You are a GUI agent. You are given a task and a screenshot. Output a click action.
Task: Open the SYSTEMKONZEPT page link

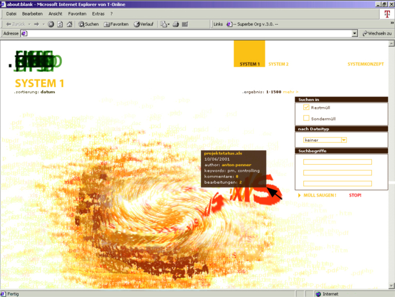click(x=366, y=64)
